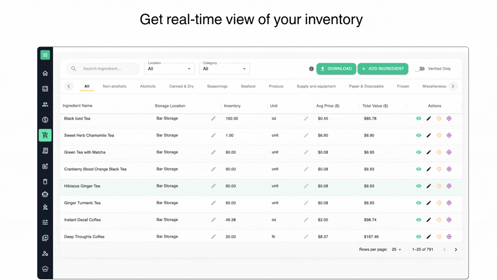The width and height of the screenshot is (497, 280).
Task: Expand the Rows per page selector
Action: pyautogui.click(x=396, y=249)
